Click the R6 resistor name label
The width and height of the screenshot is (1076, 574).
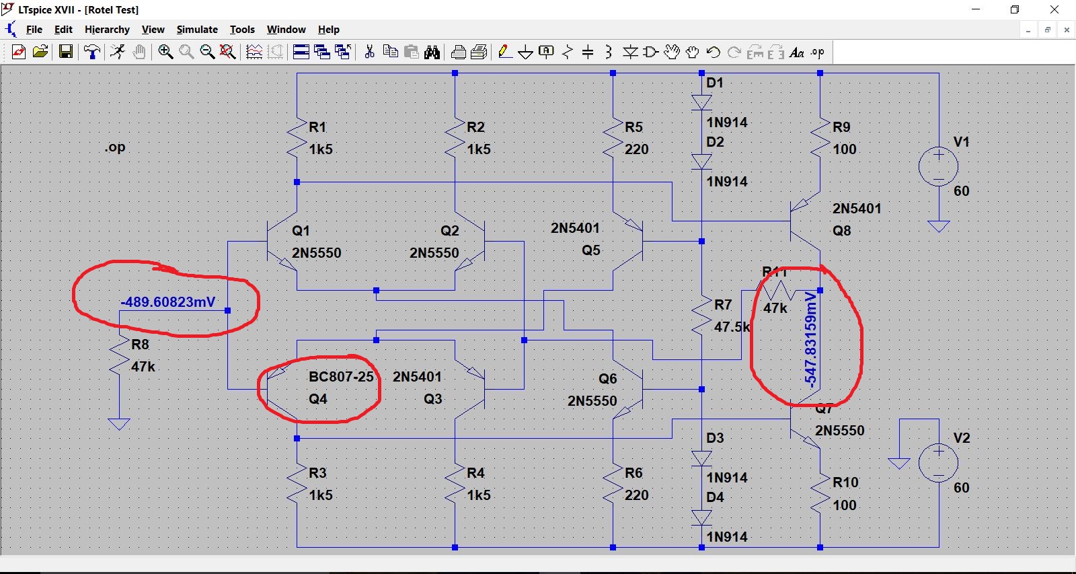(633, 473)
